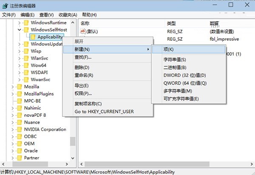Click the Applicability folder icon

click(x=33, y=37)
